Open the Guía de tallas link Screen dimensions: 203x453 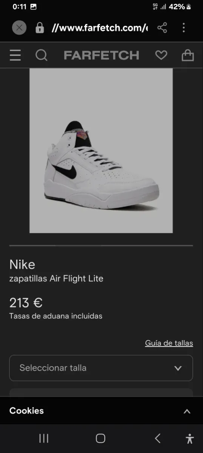pyautogui.click(x=169, y=343)
